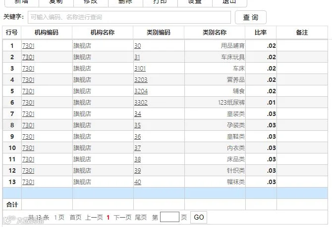Open the 7301 link in row 6
Image resolution: width=332 pixels, height=227 pixels.
pyautogui.click(x=28, y=103)
